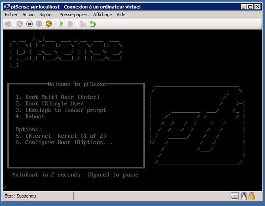Click "5. [K]ernel: kernel (1 of 2)" text

tap(61, 136)
